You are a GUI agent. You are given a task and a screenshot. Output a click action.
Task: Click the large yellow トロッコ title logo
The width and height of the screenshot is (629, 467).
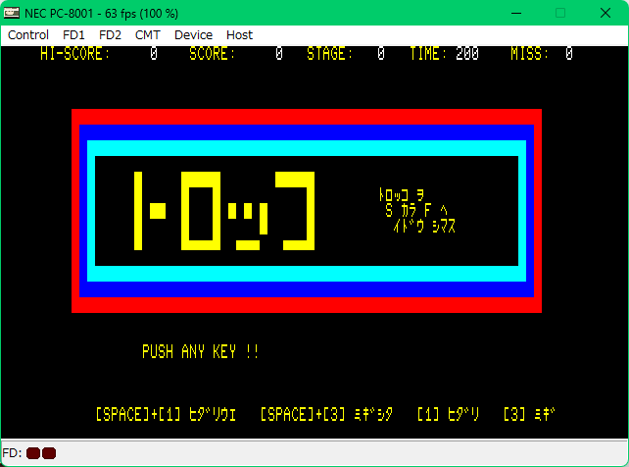tap(224, 211)
